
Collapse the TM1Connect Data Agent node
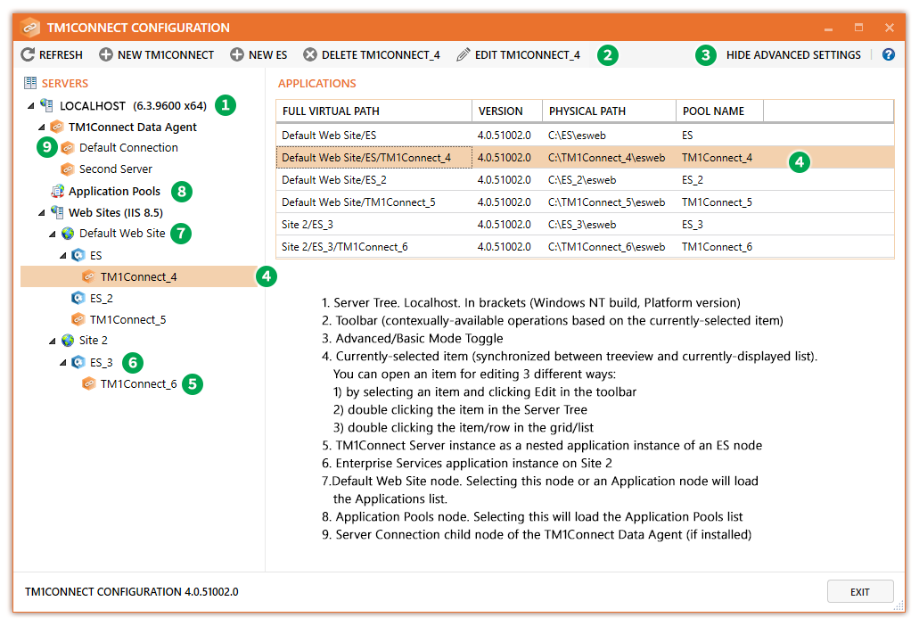42,128
